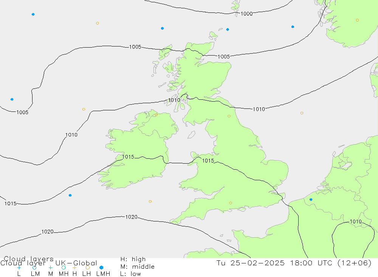Click the 1010 label in the North Sea
This screenshot has height=277, width=378.
click(259, 109)
